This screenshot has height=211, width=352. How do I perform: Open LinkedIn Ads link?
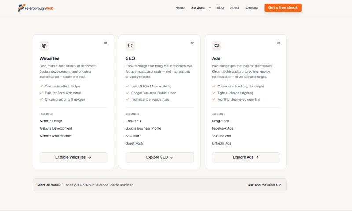[221, 143]
